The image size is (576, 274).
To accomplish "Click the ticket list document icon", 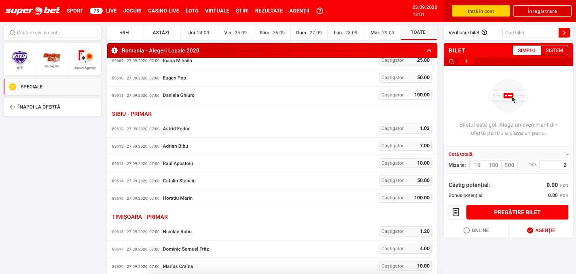I will 456,212.
